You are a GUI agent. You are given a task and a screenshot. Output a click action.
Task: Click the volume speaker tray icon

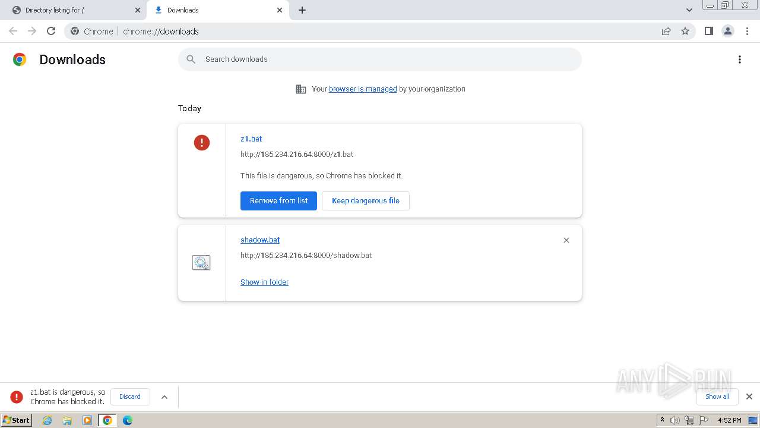(675, 420)
